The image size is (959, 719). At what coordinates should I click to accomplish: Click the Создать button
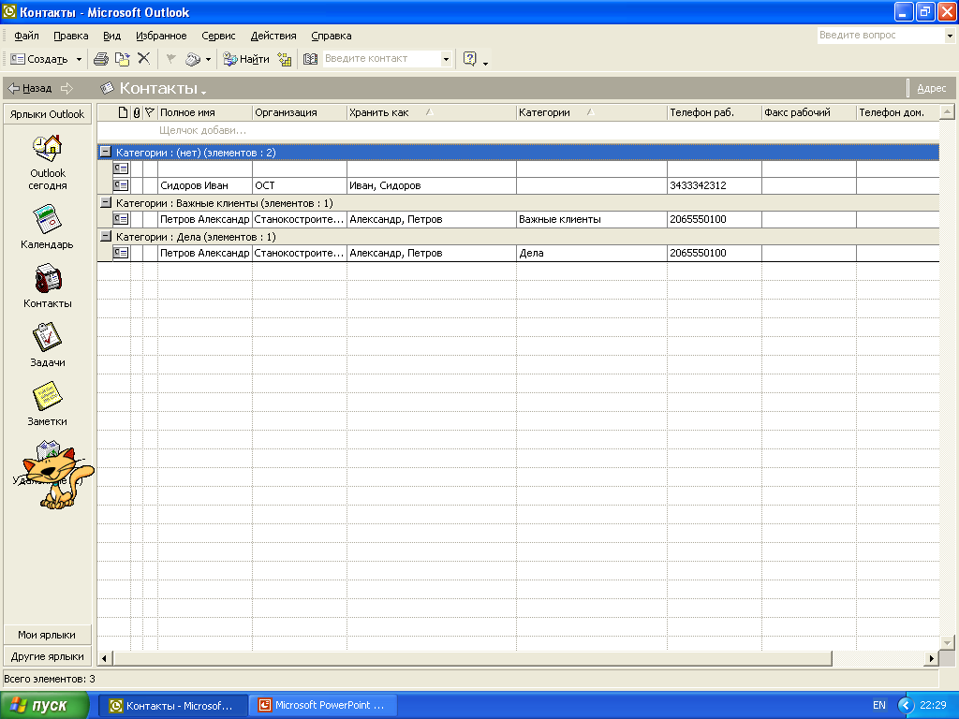[39, 59]
